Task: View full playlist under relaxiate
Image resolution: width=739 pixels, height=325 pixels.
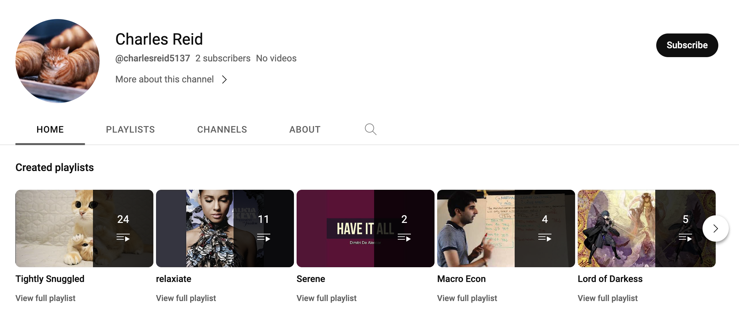Action: point(186,298)
